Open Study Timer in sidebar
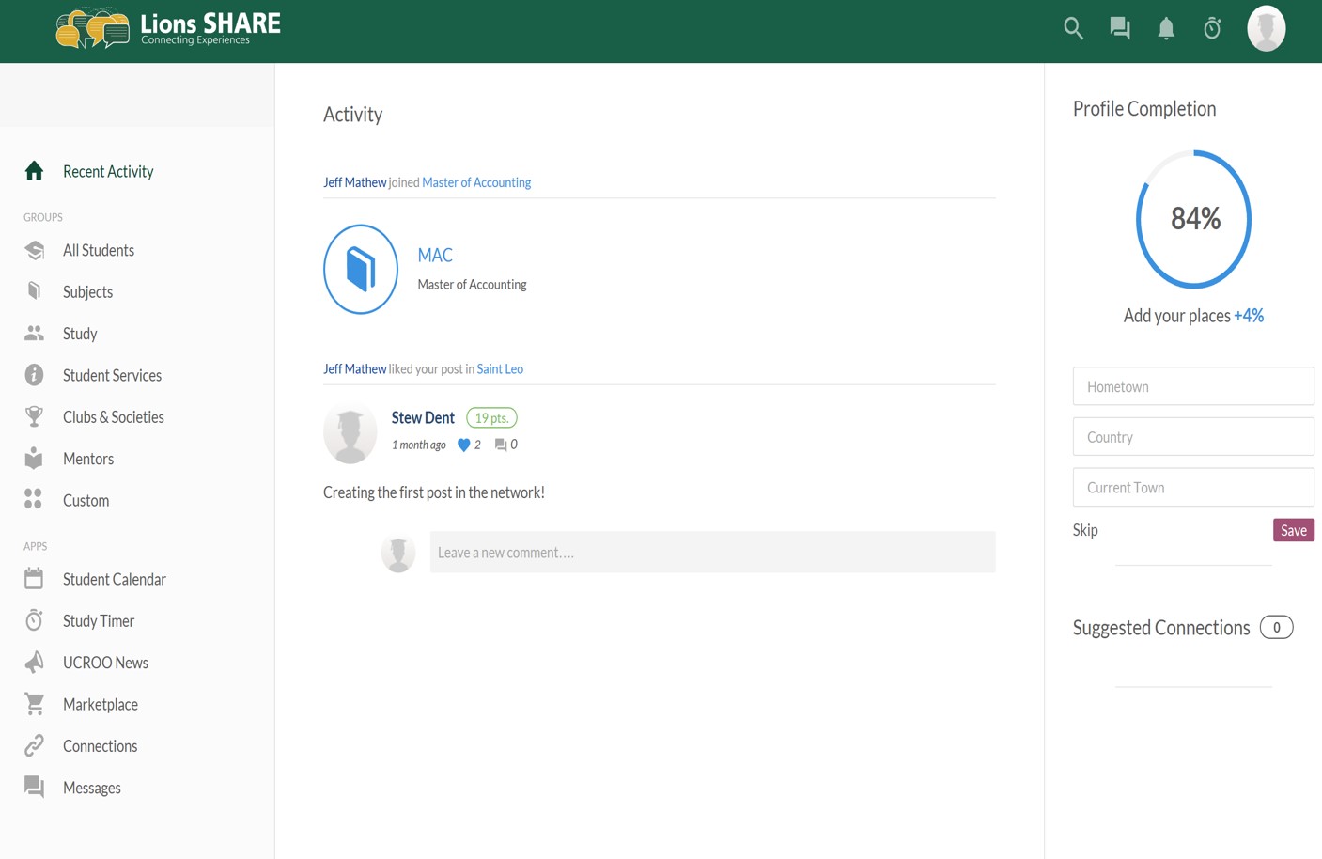This screenshot has height=859, width=1322. (99, 621)
